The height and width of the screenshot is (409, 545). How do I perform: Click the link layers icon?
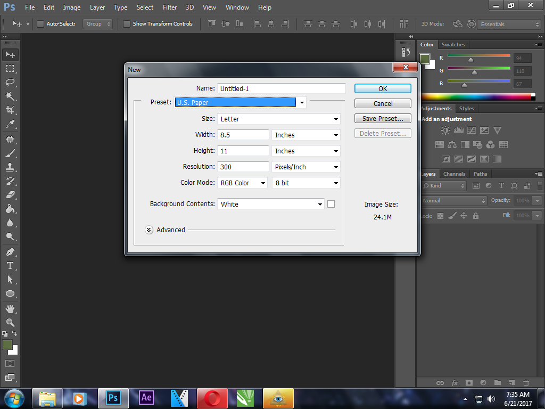pos(440,382)
